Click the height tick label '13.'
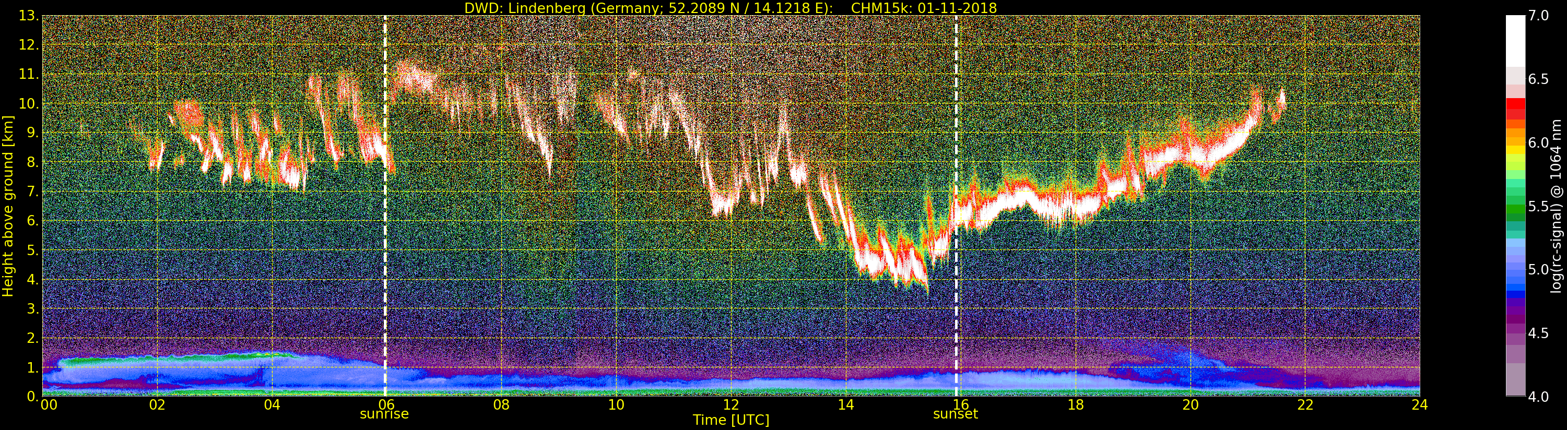Viewport: 1567px width, 430px height. tap(28, 16)
